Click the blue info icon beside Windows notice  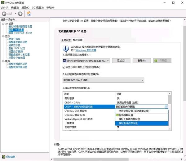66,48
